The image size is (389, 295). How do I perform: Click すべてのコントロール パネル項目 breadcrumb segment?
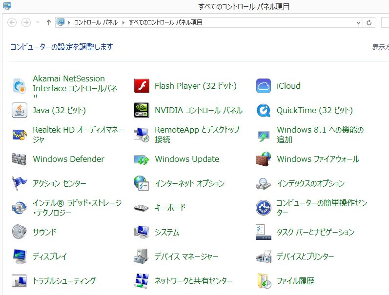pyautogui.click(x=165, y=22)
